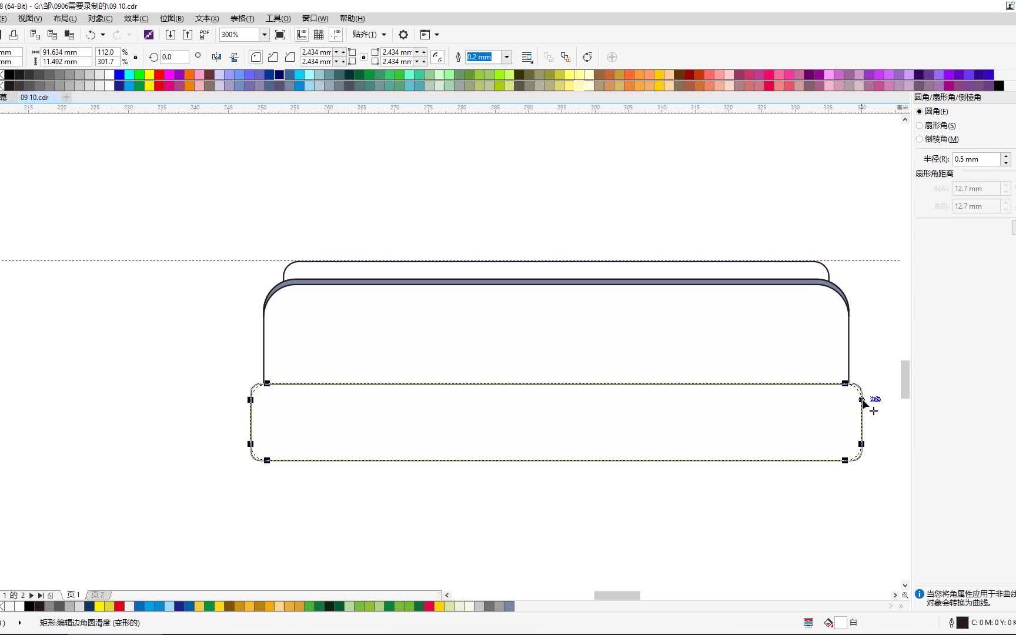The image size is (1016, 635).
Task: Click the Quick customize plus icon
Action: 612,57
